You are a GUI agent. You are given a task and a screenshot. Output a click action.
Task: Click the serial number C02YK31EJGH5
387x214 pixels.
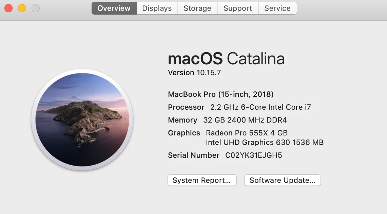click(x=254, y=155)
